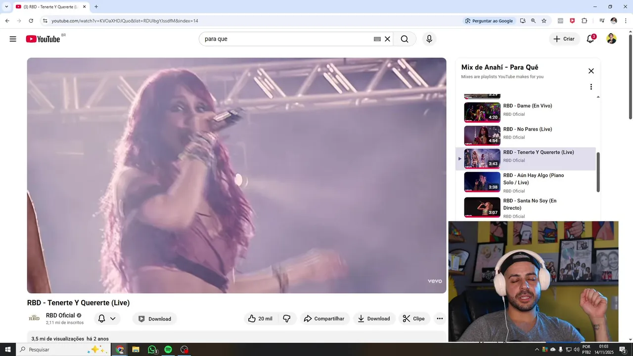
Task: Select 'RBD - Tenerte Y Quererte (Live)' playlist row
Action: tap(526, 159)
